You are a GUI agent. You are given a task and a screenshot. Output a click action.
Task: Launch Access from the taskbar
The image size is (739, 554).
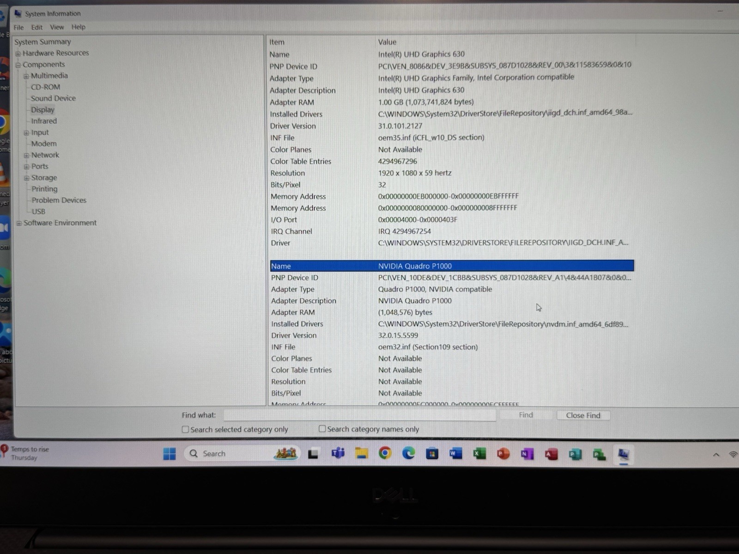click(551, 455)
